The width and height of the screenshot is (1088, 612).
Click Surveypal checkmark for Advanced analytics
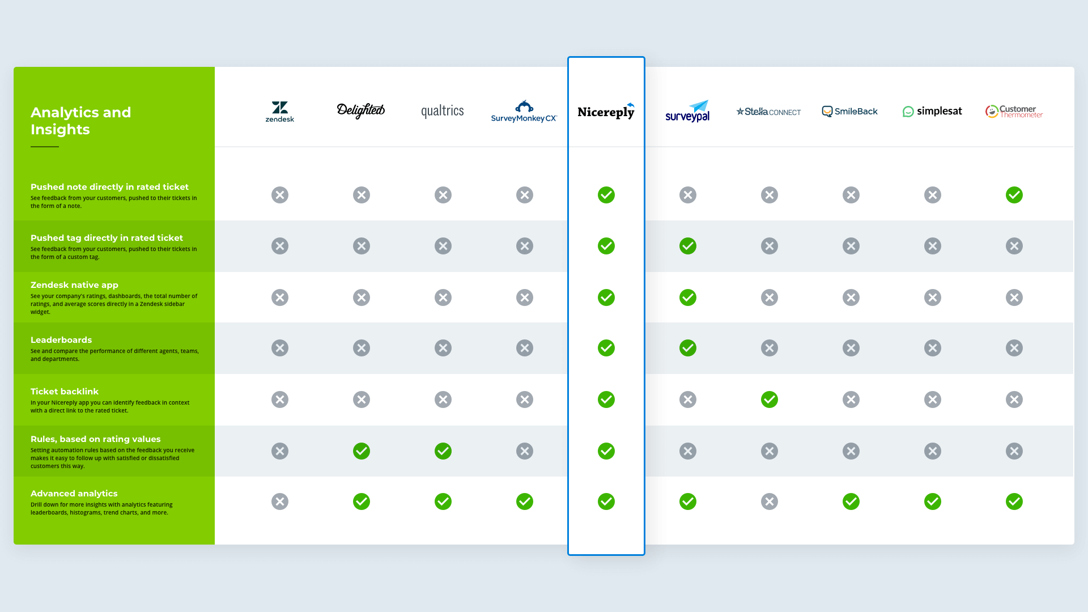(x=688, y=501)
